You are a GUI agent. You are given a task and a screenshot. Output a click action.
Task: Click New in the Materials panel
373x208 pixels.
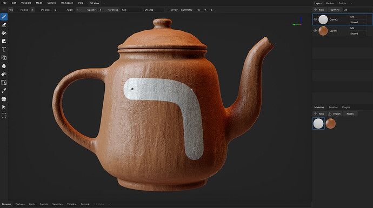coord(319,114)
